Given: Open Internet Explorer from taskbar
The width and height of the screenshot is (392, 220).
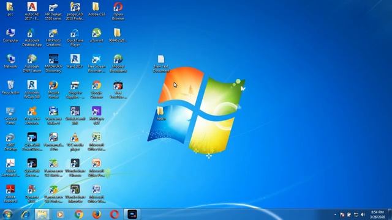Looking at the screenshot, I should (x=25, y=215).
